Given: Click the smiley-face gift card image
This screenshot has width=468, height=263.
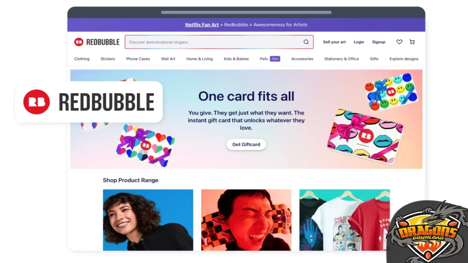Looking at the screenshot, I should click(391, 91).
